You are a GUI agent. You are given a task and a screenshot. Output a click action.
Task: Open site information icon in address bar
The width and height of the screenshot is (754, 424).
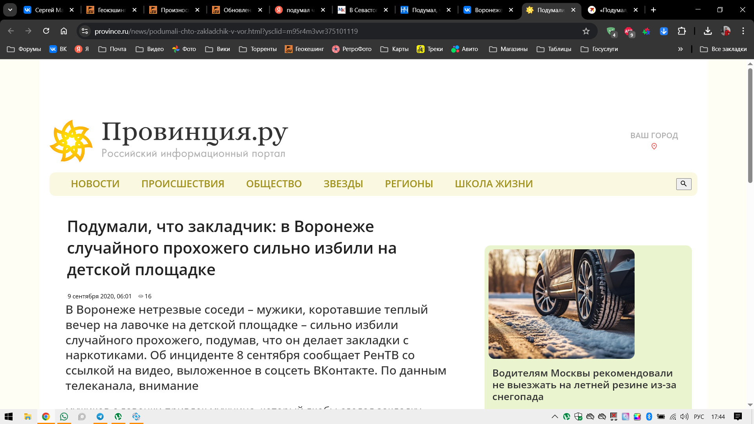tap(84, 31)
